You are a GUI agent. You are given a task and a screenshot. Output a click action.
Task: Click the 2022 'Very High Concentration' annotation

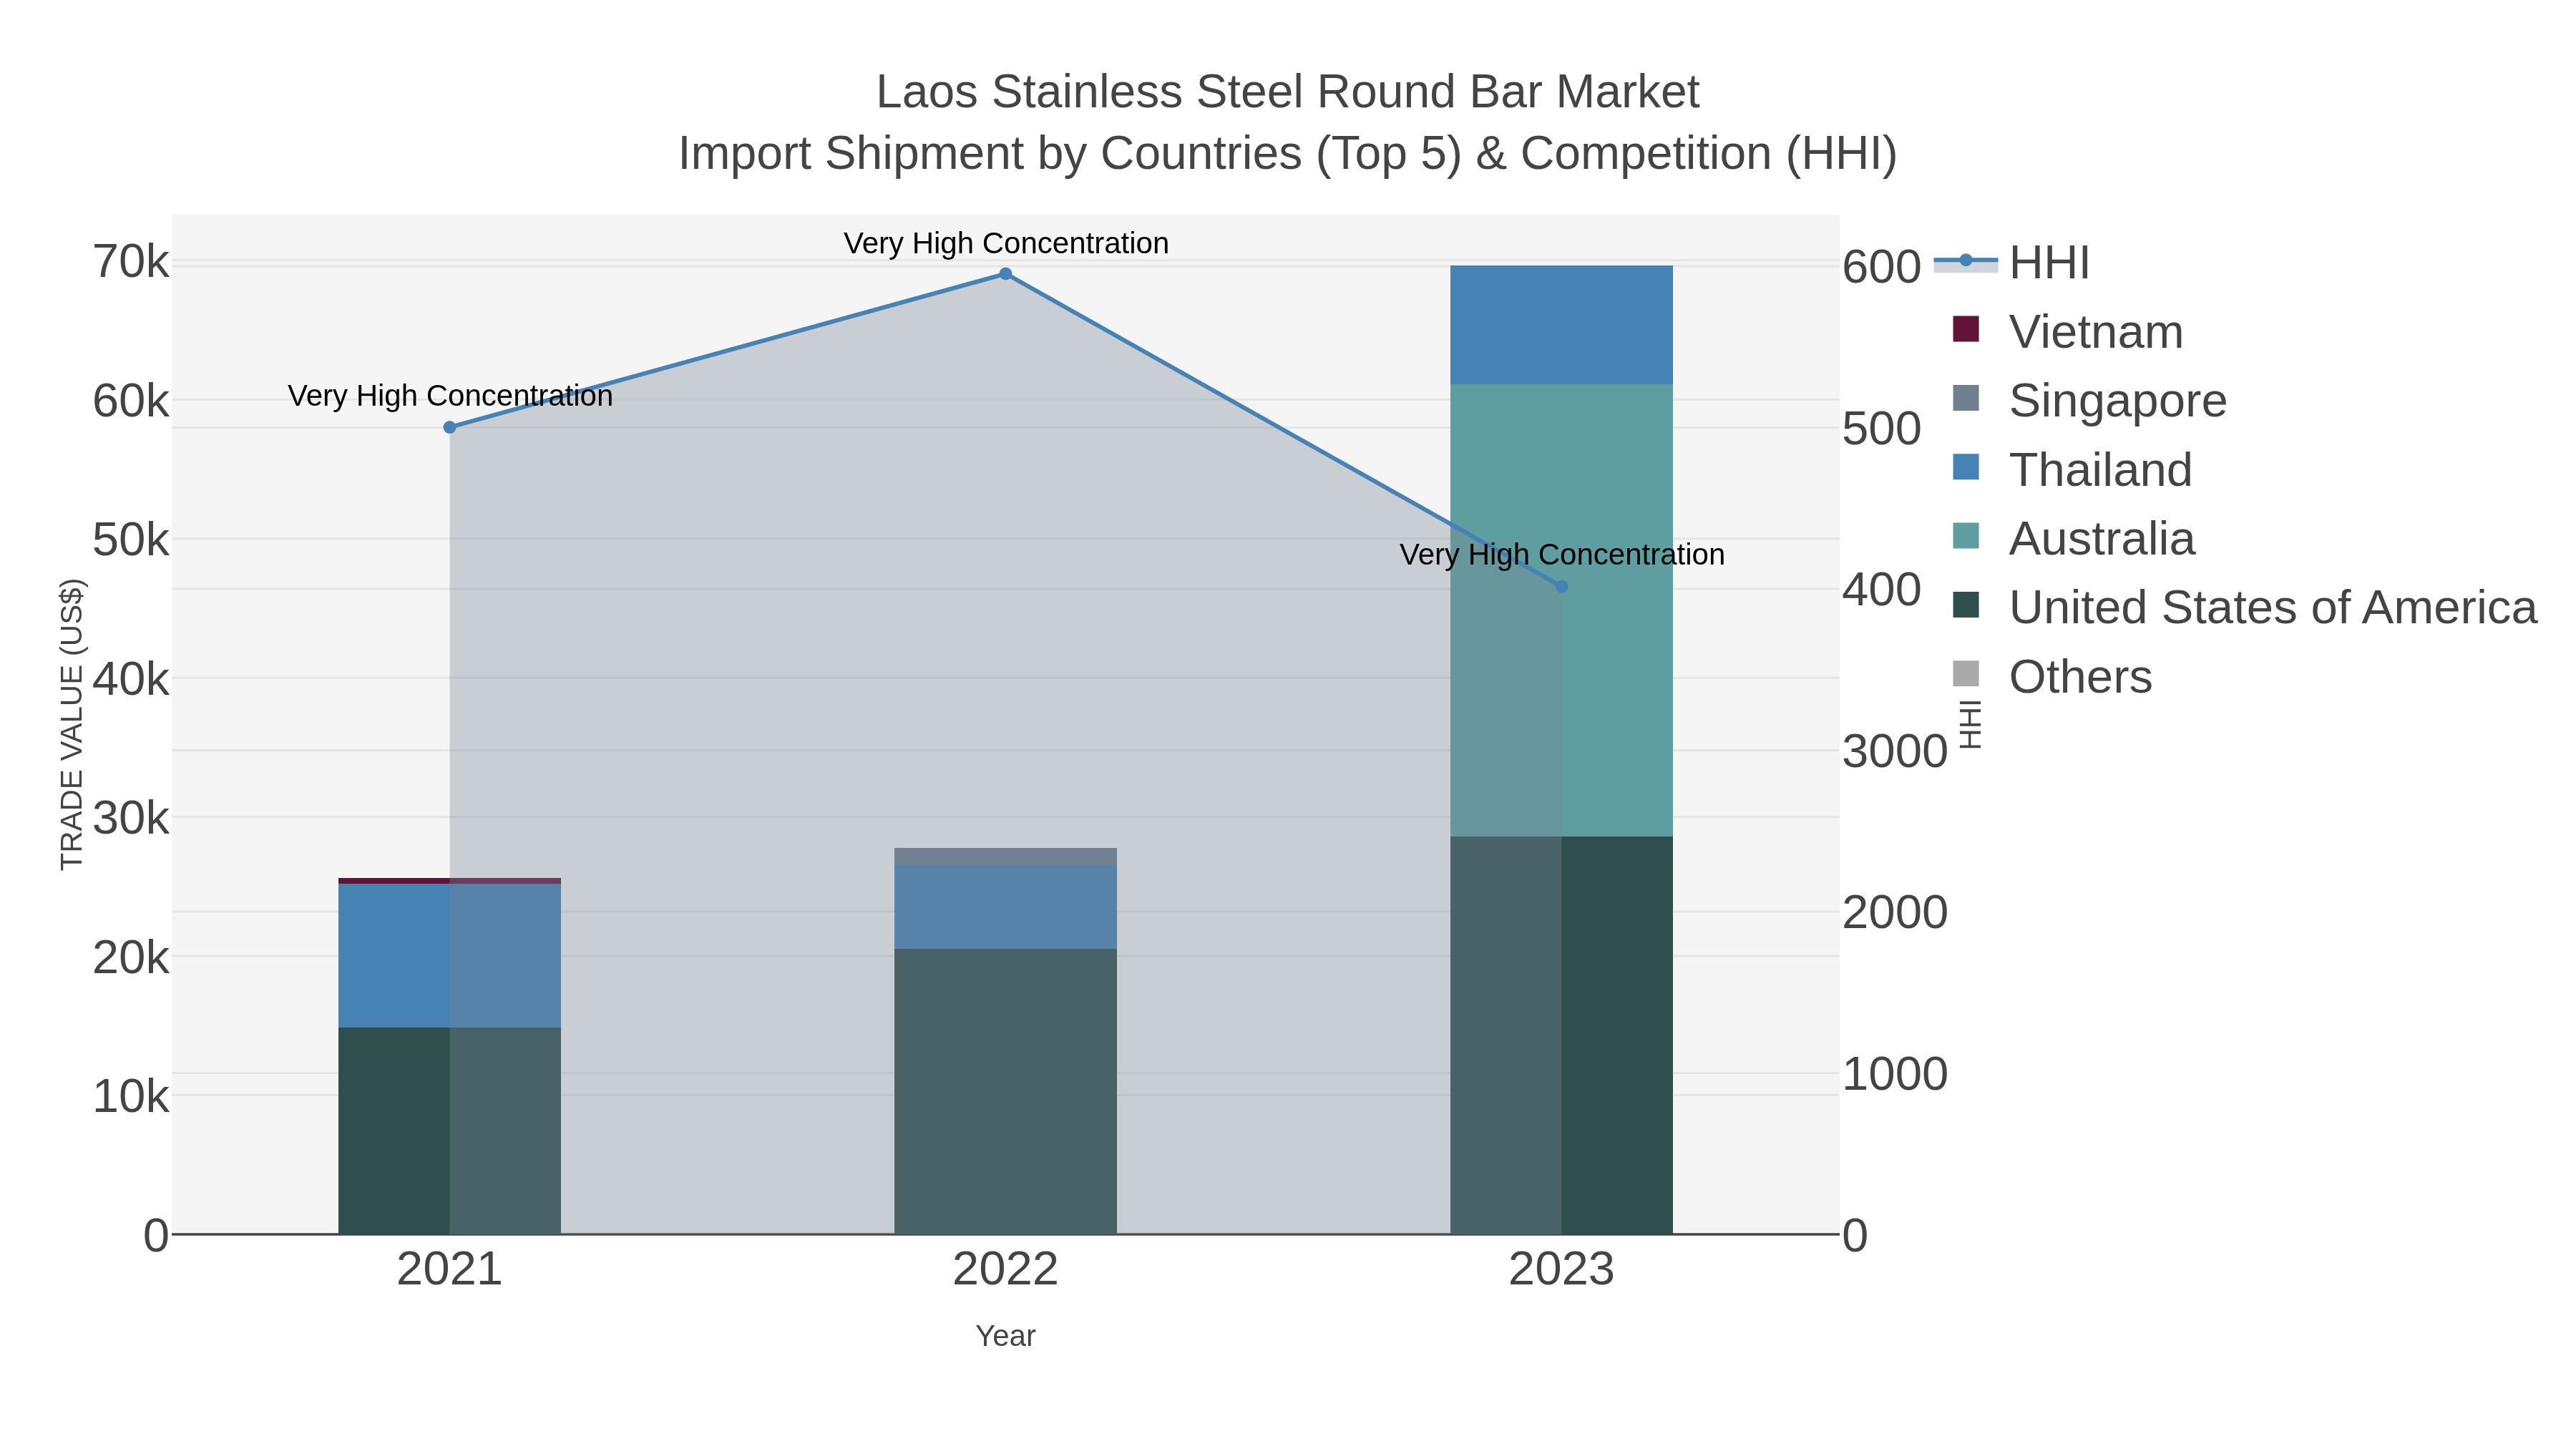(x=1006, y=243)
